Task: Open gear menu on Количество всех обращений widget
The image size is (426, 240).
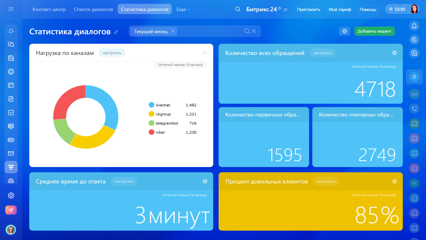Action: [394, 53]
